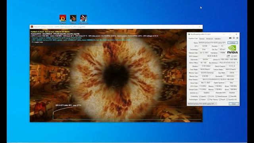Viewport: 254px width, 143px height.
Task: Open the 3DMark desktop shortcut icon
Action: pos(73,18)
